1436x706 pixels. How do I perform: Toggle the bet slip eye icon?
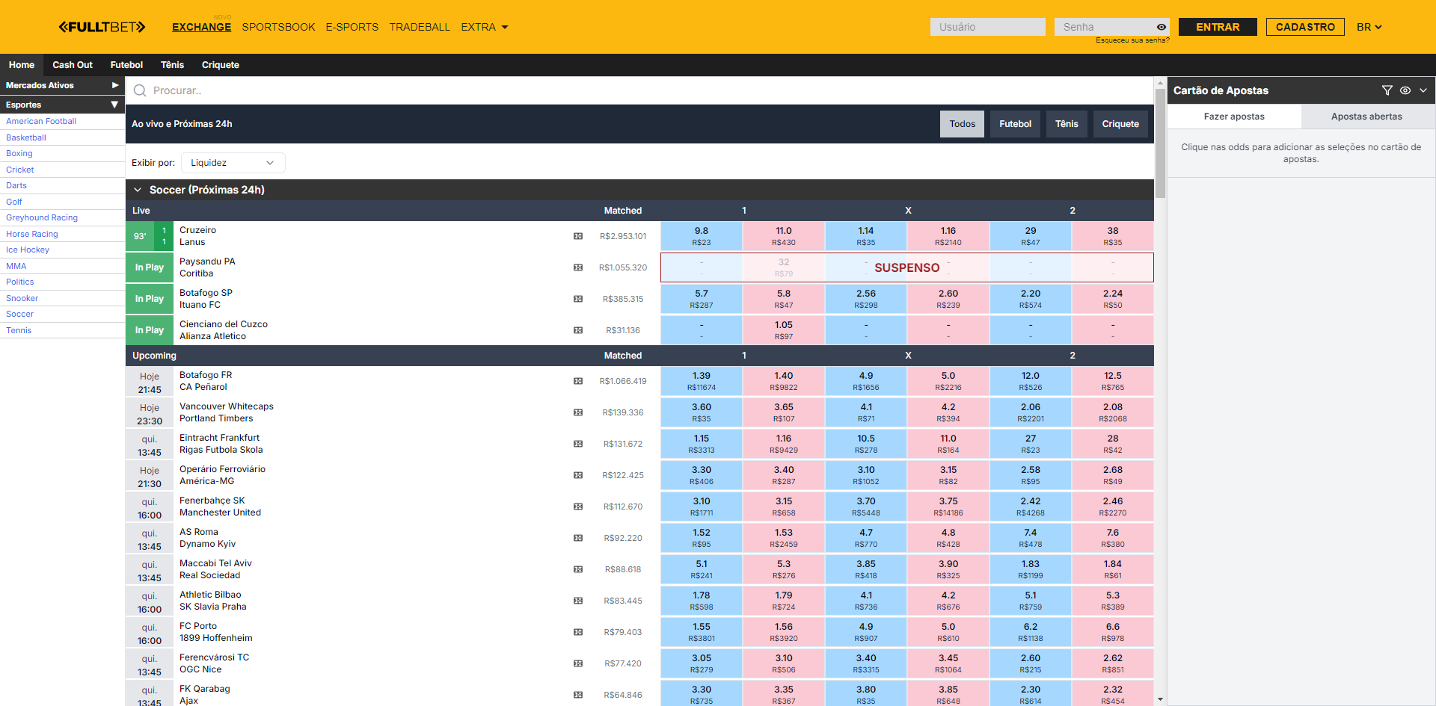click(x=1405, y=90)
